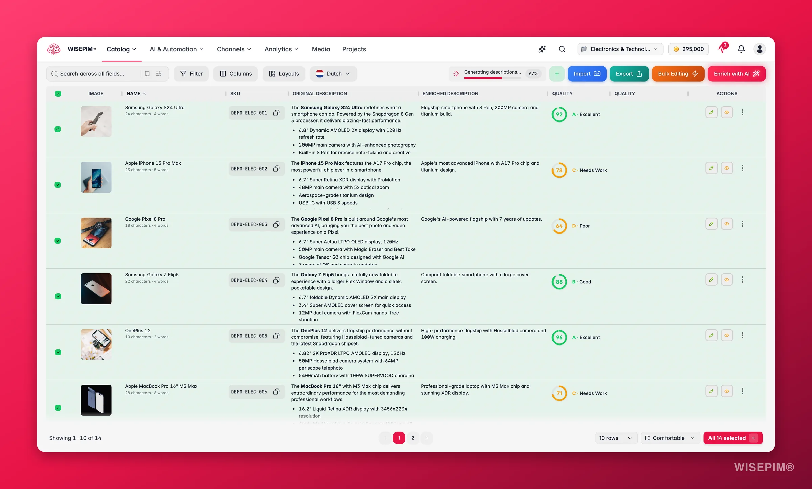Uncheck the Samsung Galaxy S24 Ultra row

58,129
